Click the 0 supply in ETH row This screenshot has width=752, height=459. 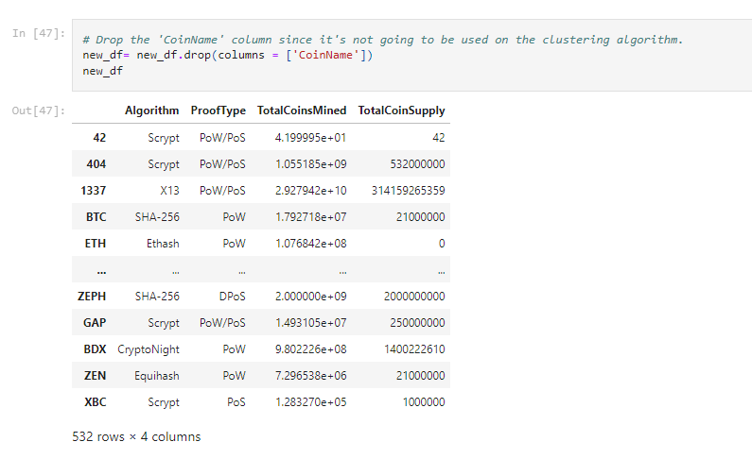pos(442,244)
